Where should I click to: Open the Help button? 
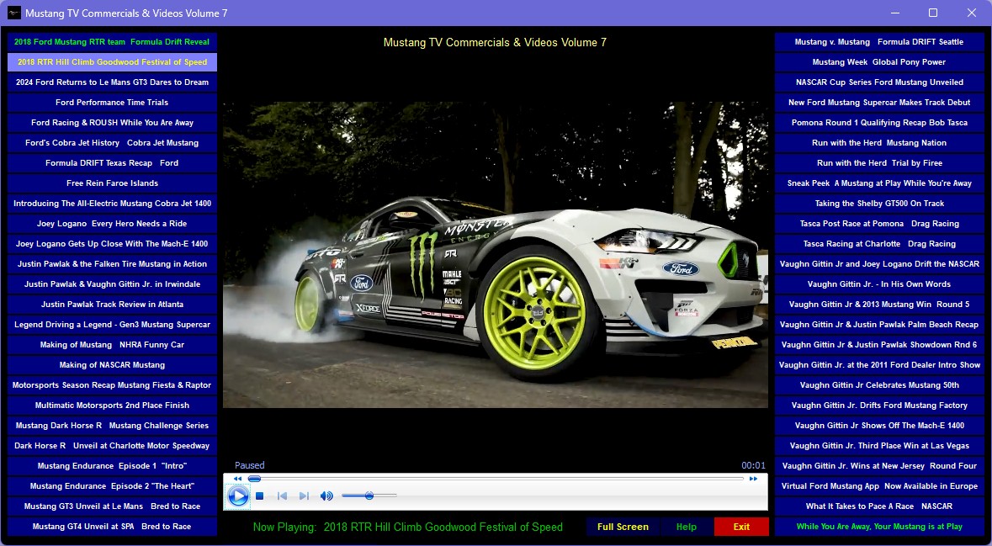click(x=687, y=527)
